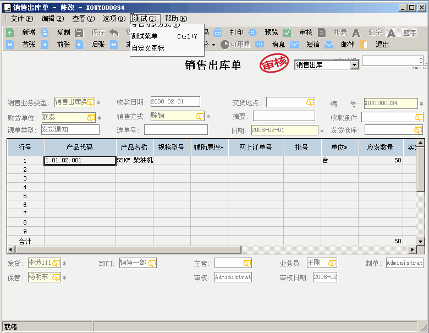
Task: Open the 编辑(E) menu
Action: (x=53, y=19)
